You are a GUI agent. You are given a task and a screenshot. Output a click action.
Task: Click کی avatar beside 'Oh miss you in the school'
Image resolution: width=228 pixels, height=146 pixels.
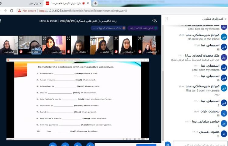224,37
